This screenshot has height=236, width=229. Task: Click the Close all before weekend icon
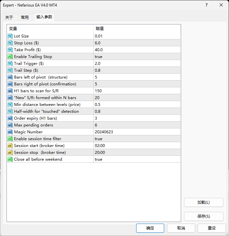(x=10, y=159)
